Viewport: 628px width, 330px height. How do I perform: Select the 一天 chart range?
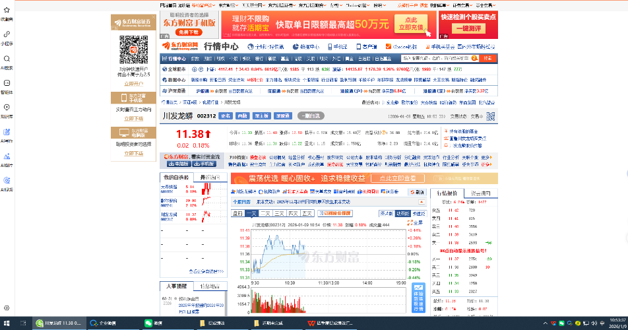point(251,213)
